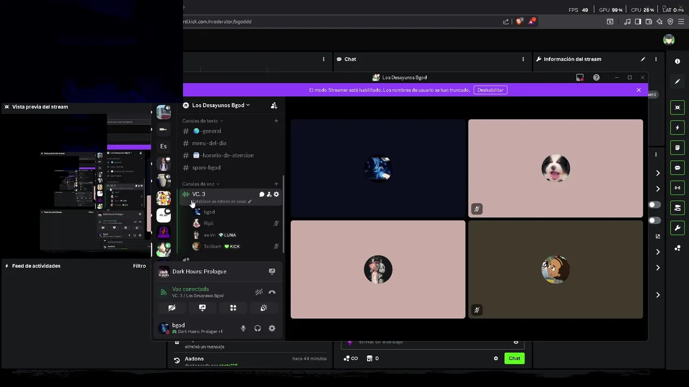Viewport: 689px width, 387px height.
Task: Open chat settings gear beside Chat button
Action: pos(496,359)
